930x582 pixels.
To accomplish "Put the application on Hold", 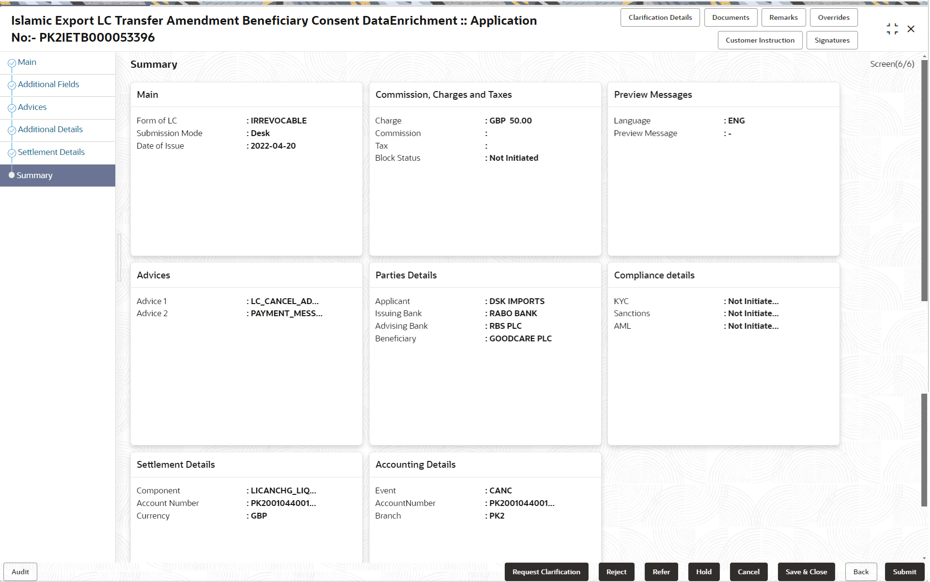I will click(703, 572).
